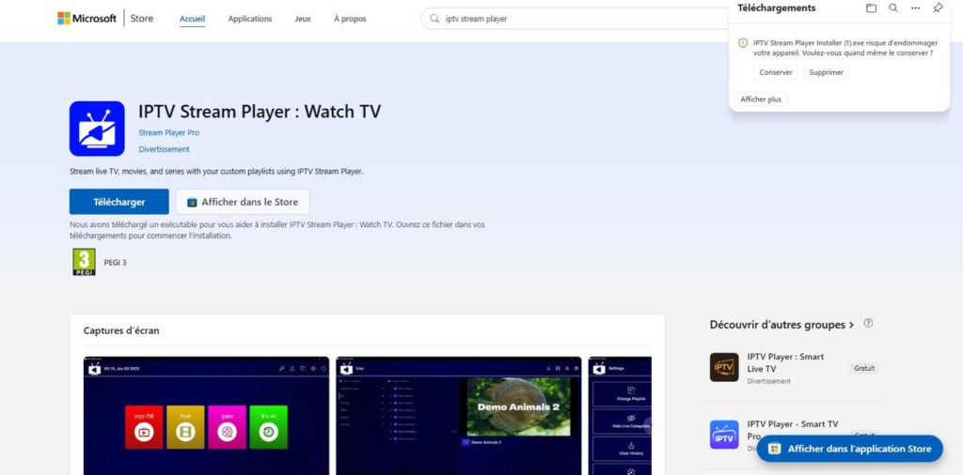Select the Accueil tab
The height and width of the screenshot is (475, 963).
192,19
